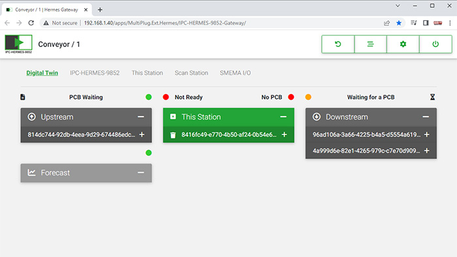Close the Conveyor / 1 Hermes Gateway tab
Viewport: 457px width, 257px height.
point(86,10)
